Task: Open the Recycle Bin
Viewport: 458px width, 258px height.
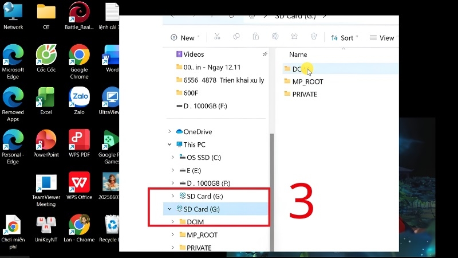Action: [x=109, y=229]
